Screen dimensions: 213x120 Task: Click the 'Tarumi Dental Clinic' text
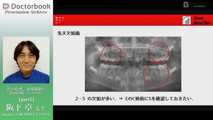point(202,20)
